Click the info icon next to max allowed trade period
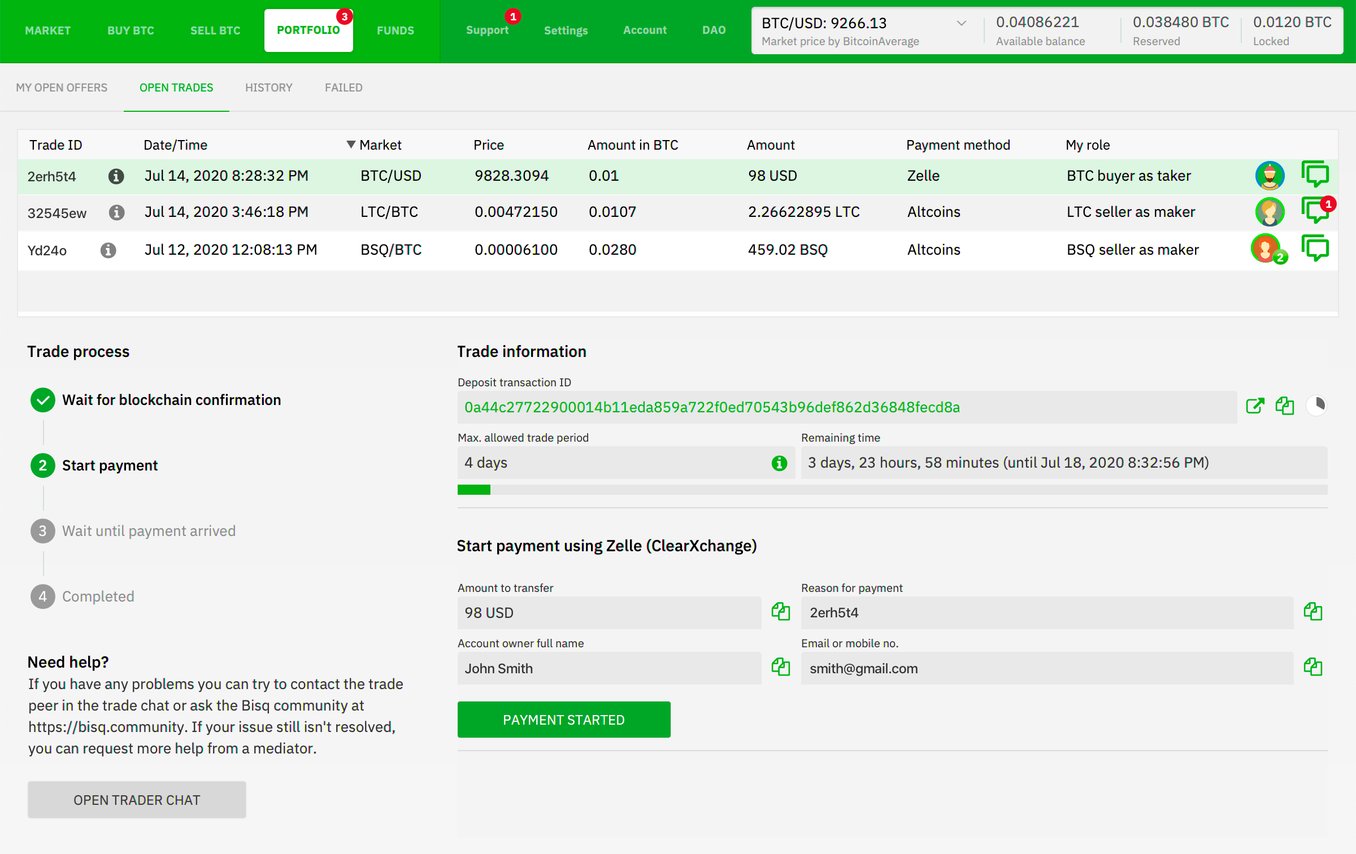The width and height of the screenshot is (1356, 854). tap(777, 463)
